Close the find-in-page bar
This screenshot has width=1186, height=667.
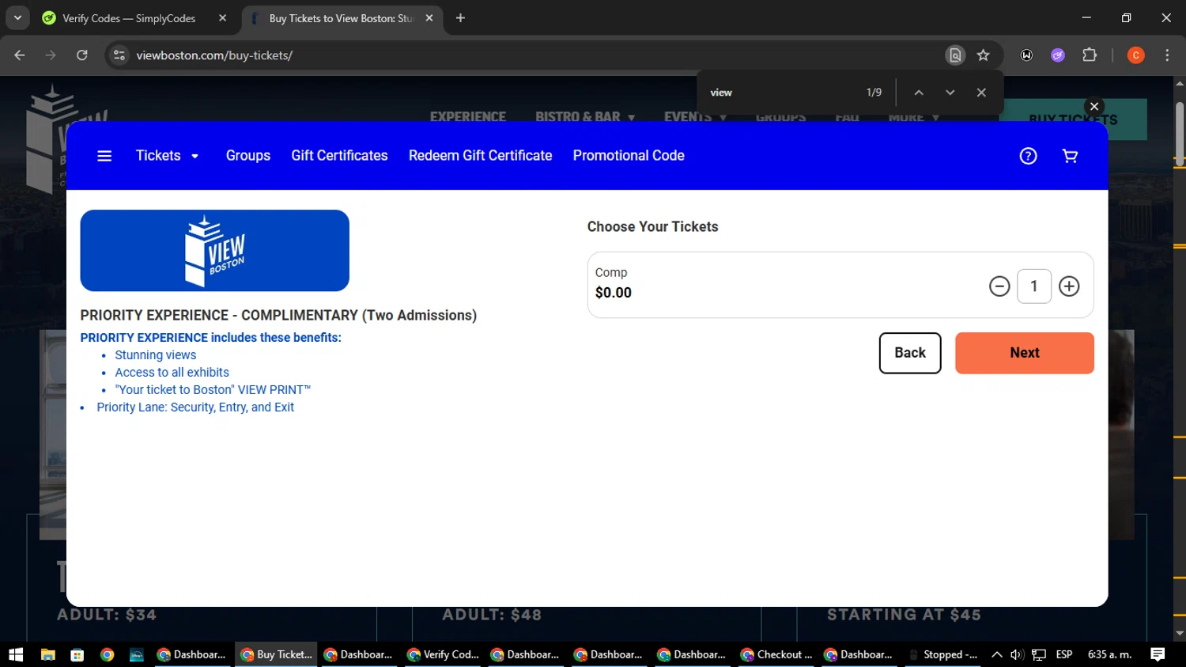click(981, 93)
